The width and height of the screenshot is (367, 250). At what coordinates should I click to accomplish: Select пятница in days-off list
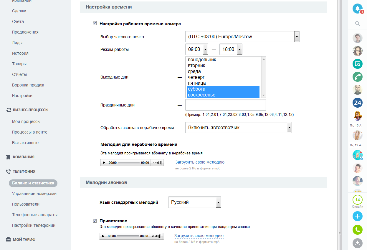(223, 83)
